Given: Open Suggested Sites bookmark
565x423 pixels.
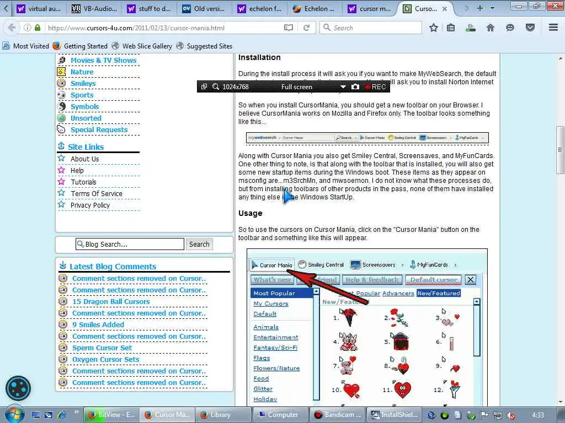Looking at the screenshot, I should click(x=204, y=46).
